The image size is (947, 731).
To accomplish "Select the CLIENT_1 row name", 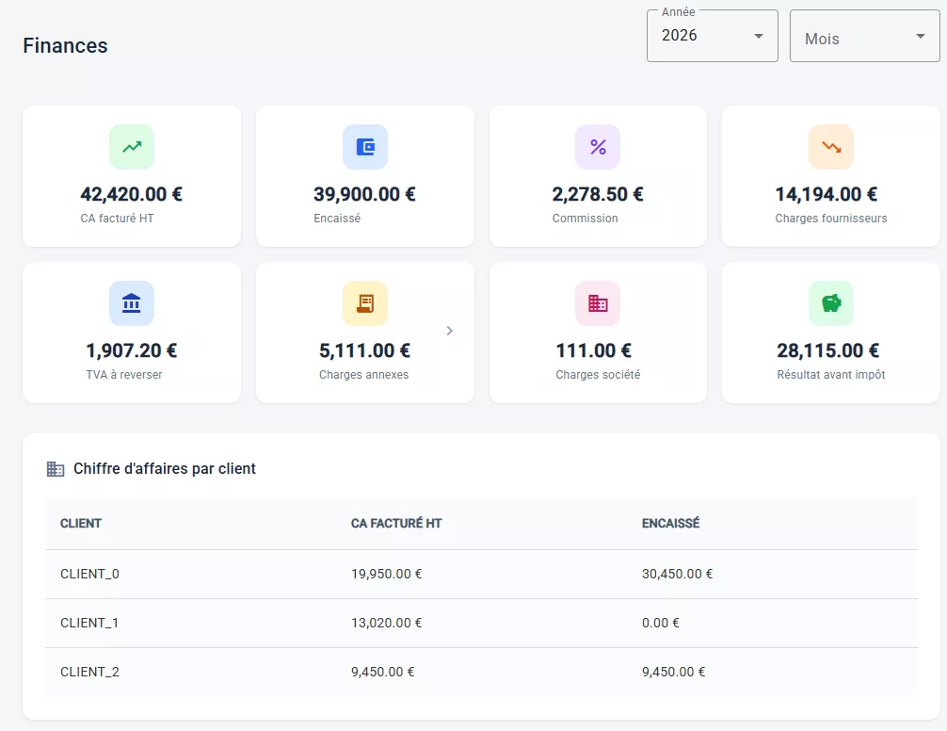I will [89, 623].
